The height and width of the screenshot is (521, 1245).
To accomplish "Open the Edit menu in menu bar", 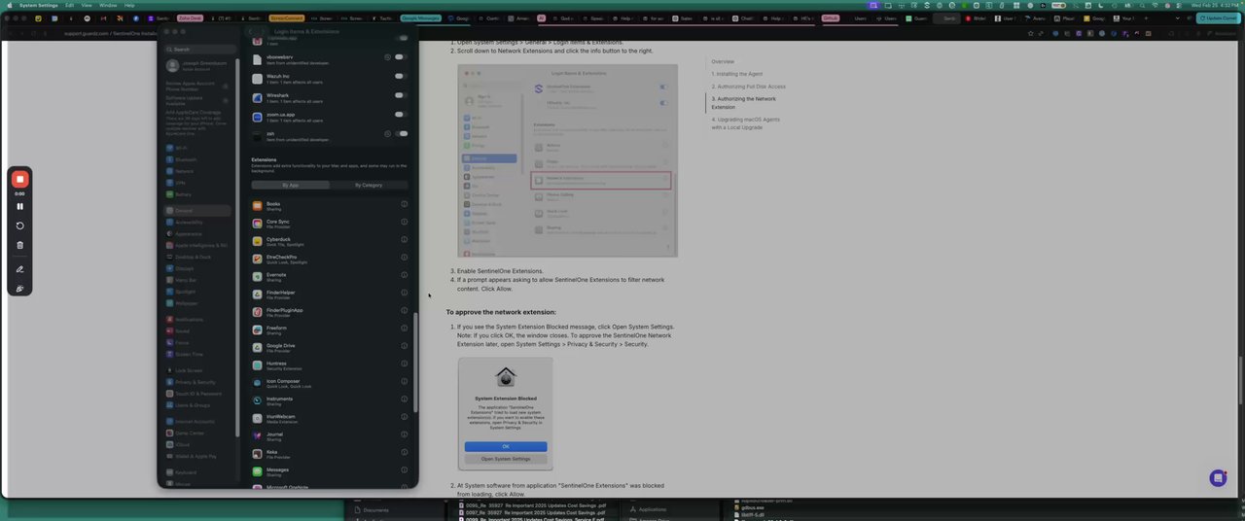I will [x=69, y=5].
